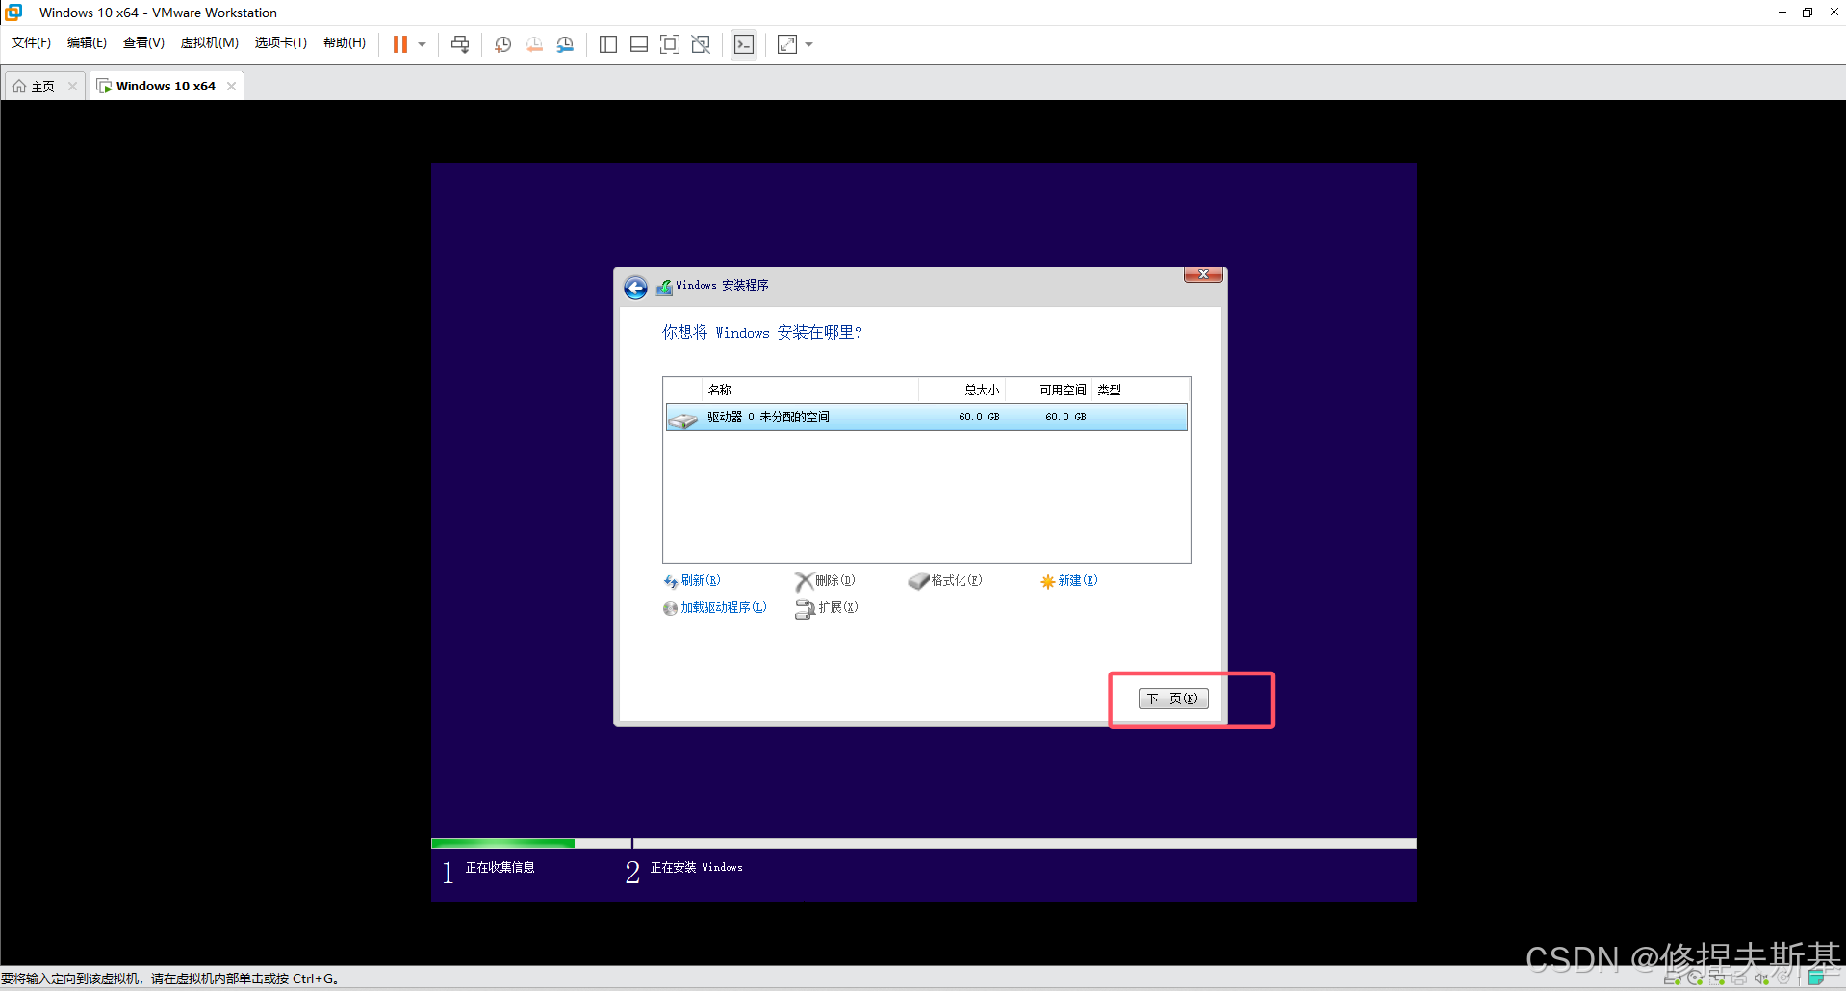Click the 60.0 GB total size cell
Viewport: 1846px width, 991px height.
(x=979, y=418)
